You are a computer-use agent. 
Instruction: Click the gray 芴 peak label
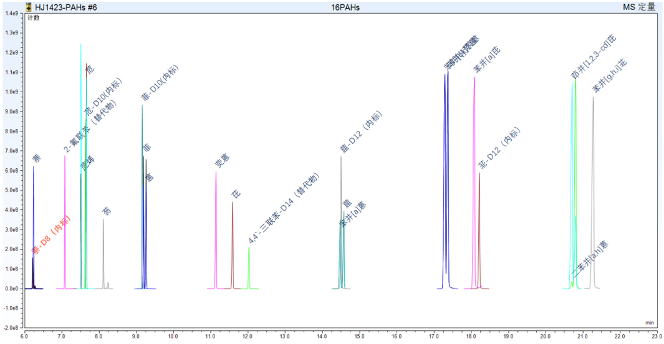pyautogui.click(x=107, y=211)
